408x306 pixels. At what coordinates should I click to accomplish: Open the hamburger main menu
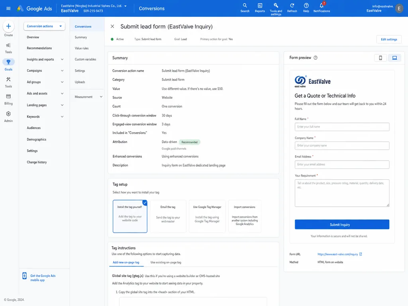8,8
